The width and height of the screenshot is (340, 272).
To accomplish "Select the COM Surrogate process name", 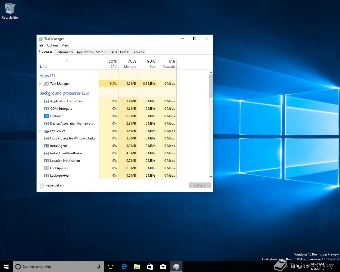I will (61, 109).
